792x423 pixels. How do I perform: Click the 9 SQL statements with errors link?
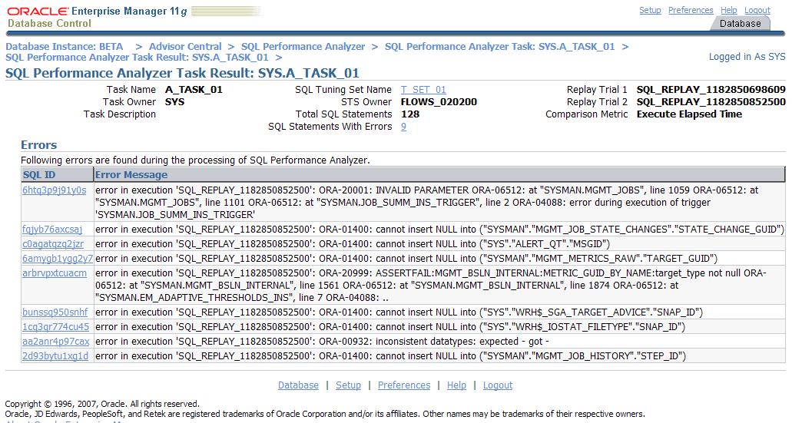(x=404, y=127)
